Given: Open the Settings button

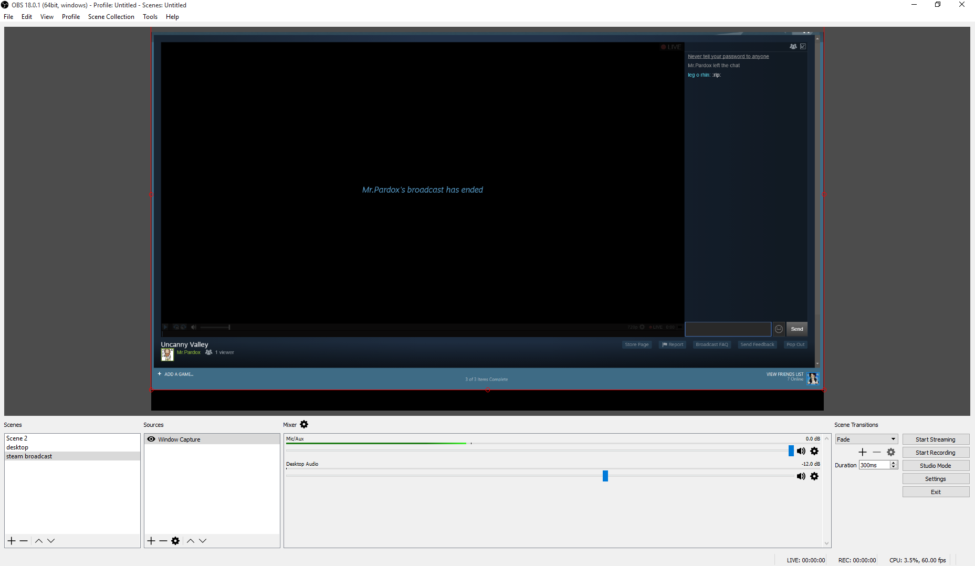Looking at the screenshot, I should tap(936, 479).
